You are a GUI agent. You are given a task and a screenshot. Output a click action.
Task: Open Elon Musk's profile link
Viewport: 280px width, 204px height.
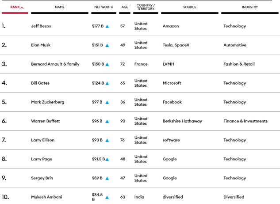tap(41, 45)
